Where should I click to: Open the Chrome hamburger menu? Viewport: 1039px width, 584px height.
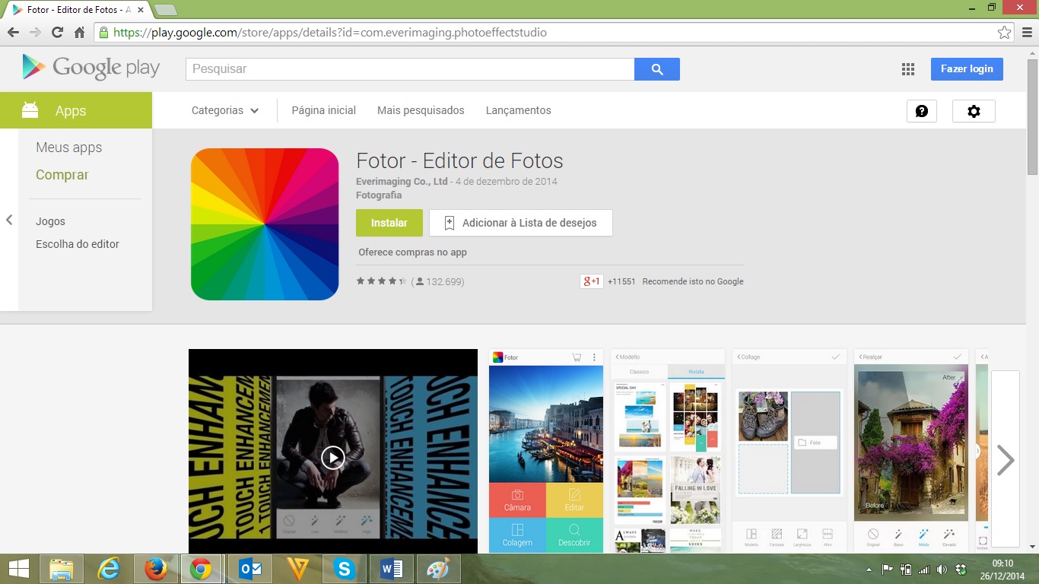point(1026,33)
